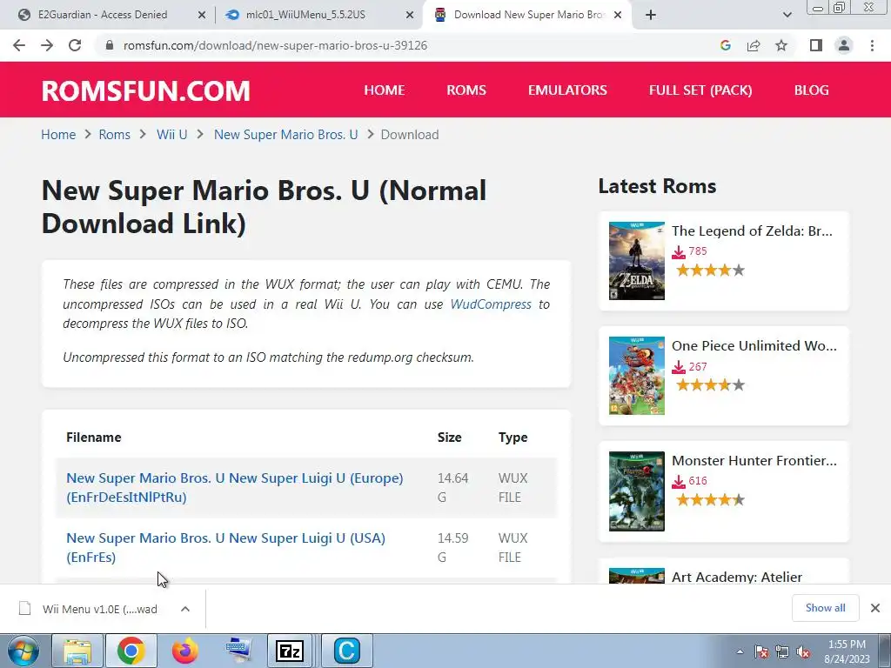The height and width of the screenshot is (668, 891).
Task: Close the E2Guardian tab
Action: (x=202, y=16)
